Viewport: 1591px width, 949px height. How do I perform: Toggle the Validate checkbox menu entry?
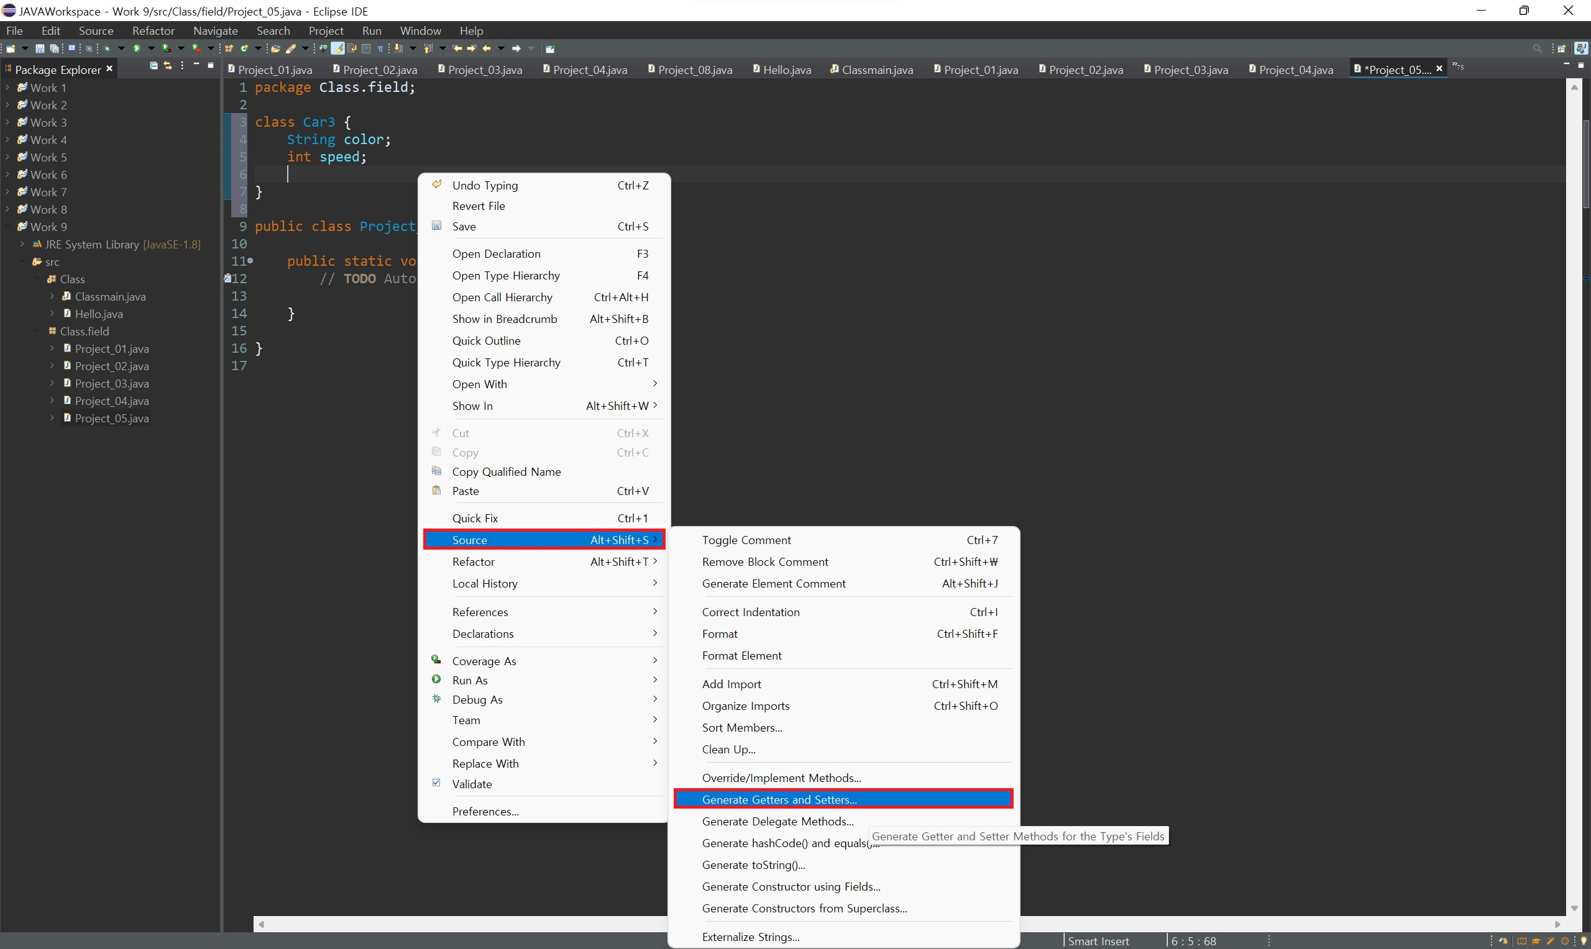pos(472,784)
